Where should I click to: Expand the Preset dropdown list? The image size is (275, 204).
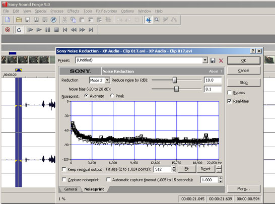coord(205,60)
